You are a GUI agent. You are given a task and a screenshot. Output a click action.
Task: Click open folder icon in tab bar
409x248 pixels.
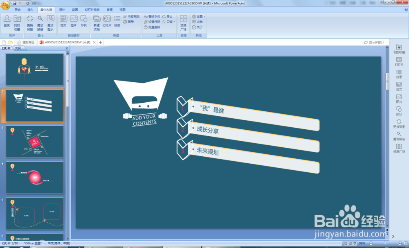click(11, 42)
